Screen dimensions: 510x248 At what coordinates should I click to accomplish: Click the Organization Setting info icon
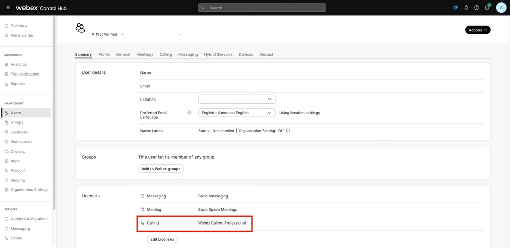point(288,131)
